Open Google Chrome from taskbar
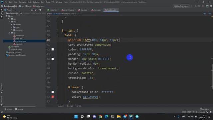The height and width of the screenshot is (120, 213). (x=101, y=117)
